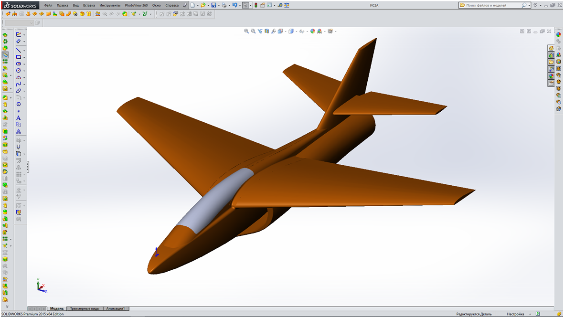Switch to the Модель tab
Viewport: 564px width, 318px height.
click(x=57, y=308)
